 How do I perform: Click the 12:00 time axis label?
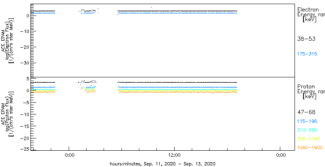[x=175, y=155]
